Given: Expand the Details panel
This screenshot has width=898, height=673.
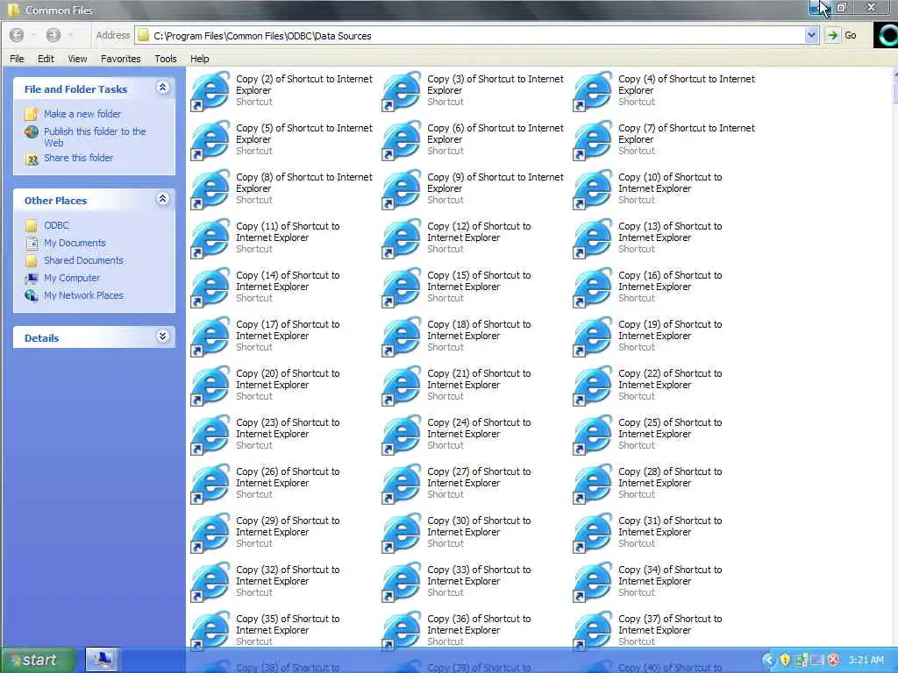Looking at the screenshot, I should tap(162, 336).
